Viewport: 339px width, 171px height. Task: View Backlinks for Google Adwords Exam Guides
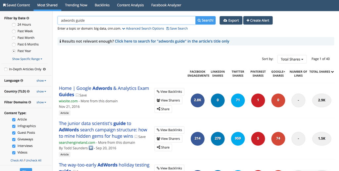pyautogui.click(x=169, y=92)
